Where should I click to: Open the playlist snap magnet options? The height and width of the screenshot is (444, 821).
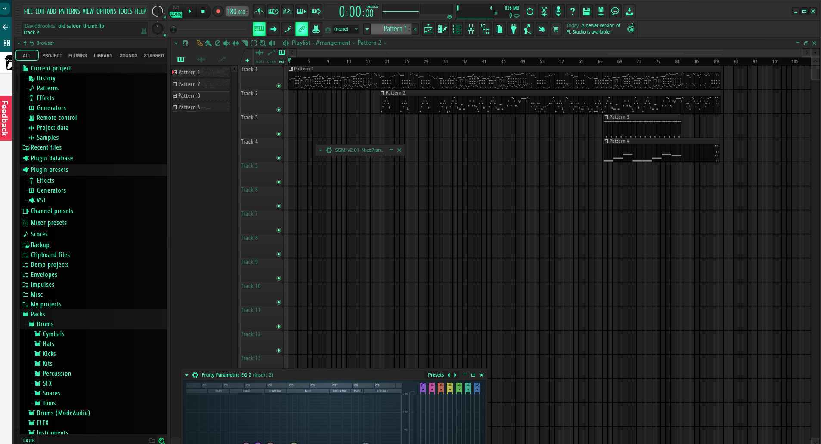click(185, 43)
